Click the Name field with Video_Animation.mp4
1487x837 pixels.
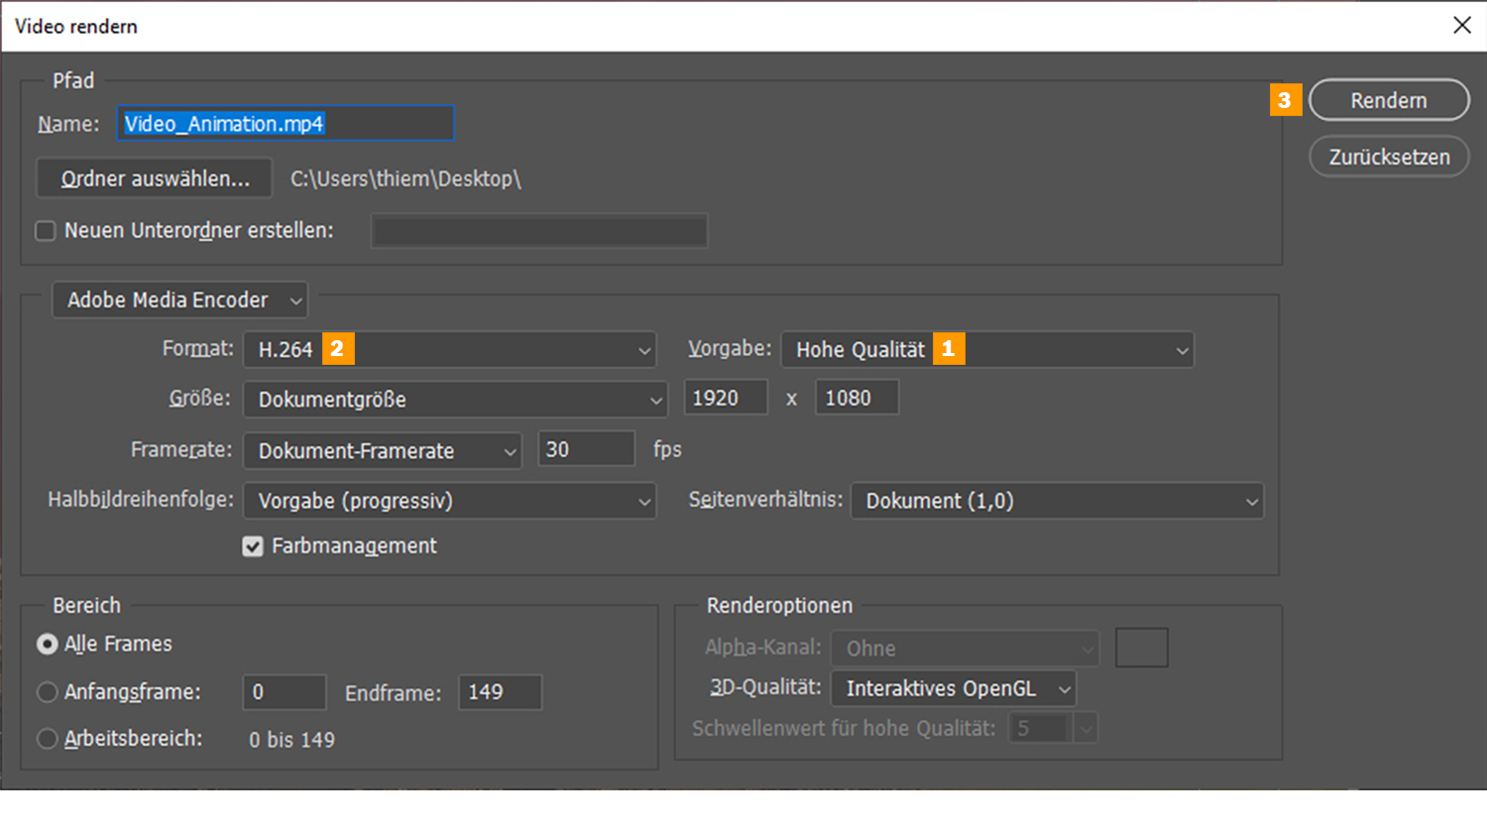286,124
